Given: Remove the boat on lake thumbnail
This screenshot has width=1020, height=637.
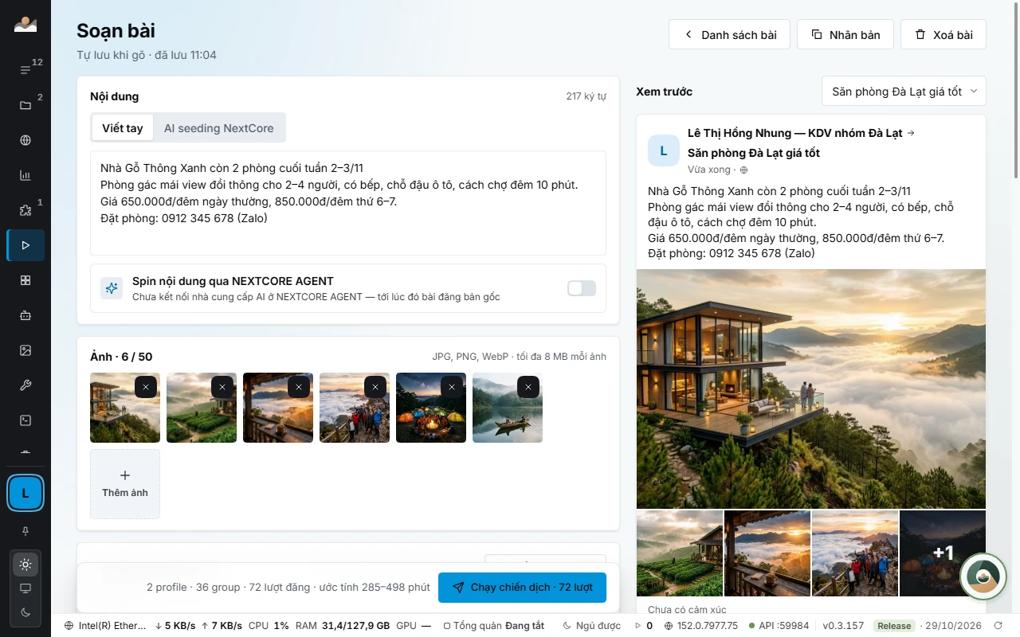Looking at the screenshot, I should point(528,387).
